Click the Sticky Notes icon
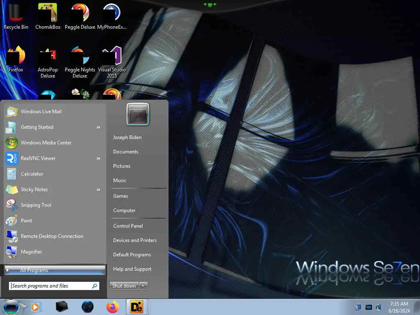The image size is (420, 315). coord(12,189)
